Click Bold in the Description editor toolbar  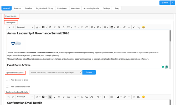coord(50,27)
